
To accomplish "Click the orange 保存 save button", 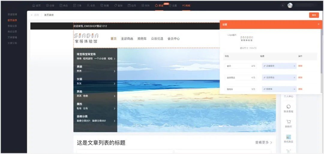I will click(314, 15).
